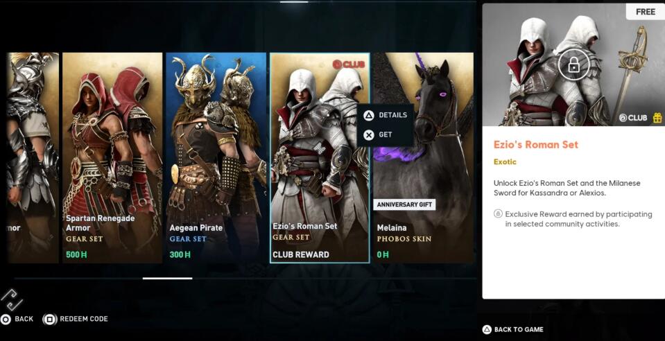Viewport: 665px width, 341px height.
Task: Click the small lock icon beside Exclusive Reward
Action: click(x=499, y=213)
